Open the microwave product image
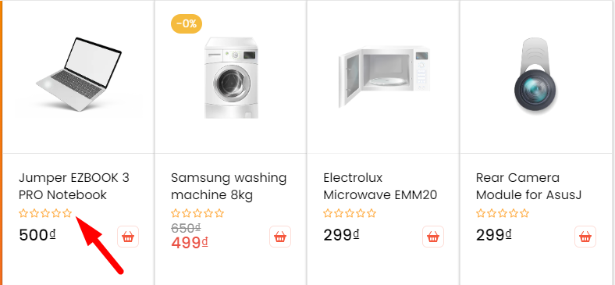 pyautogui.click(x=384, y=77)
